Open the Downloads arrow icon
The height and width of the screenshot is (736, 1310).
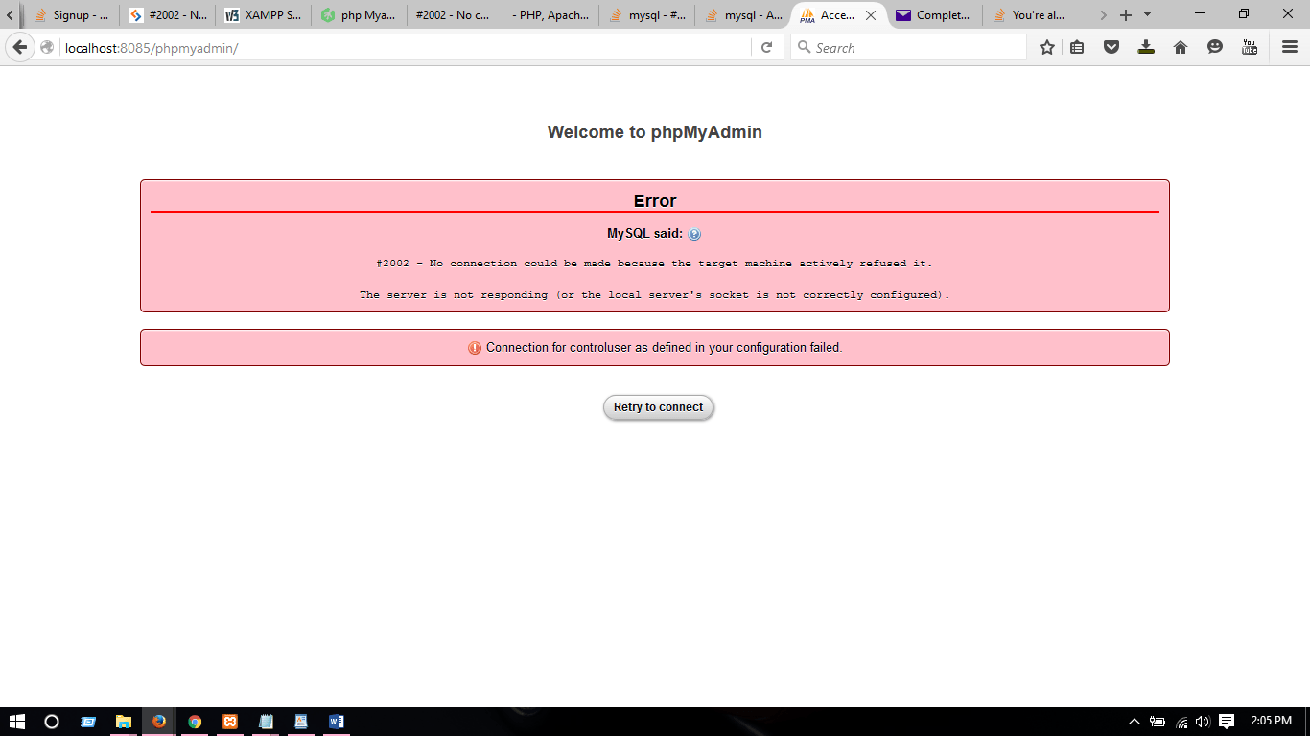[1146, 47]
